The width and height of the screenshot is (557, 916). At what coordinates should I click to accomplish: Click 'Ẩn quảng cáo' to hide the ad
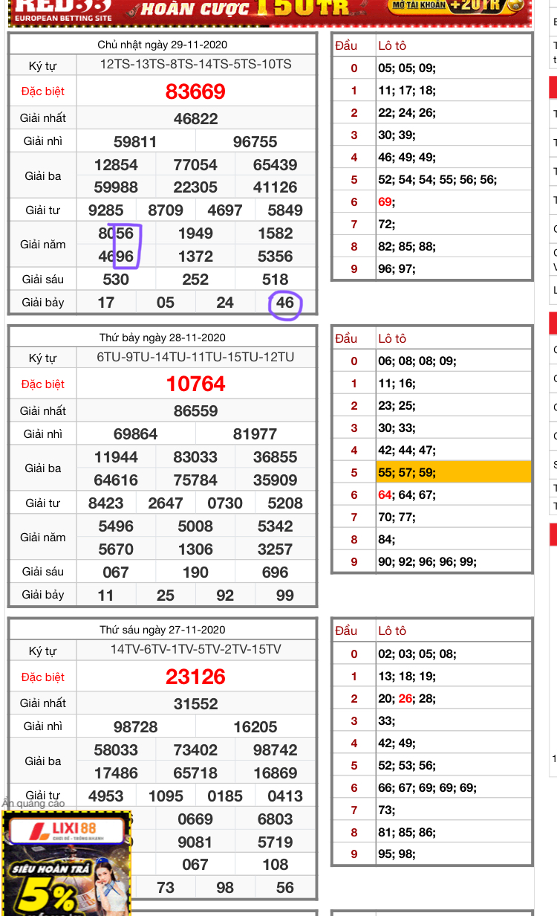[33, 803]
